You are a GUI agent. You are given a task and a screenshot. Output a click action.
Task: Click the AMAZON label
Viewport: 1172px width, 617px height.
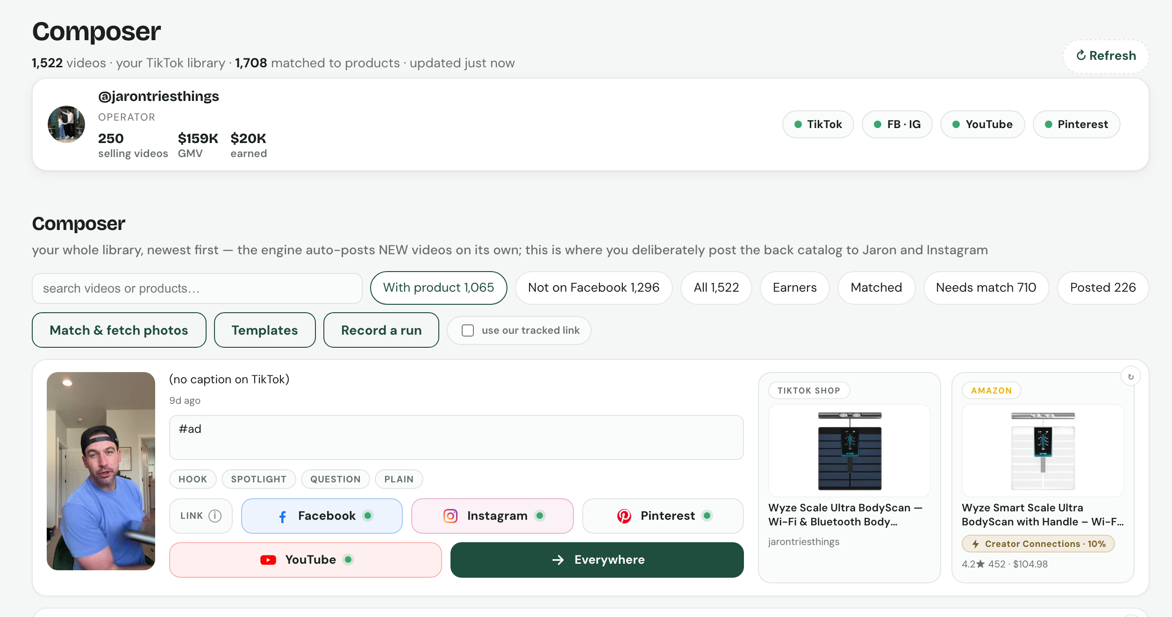991,390
